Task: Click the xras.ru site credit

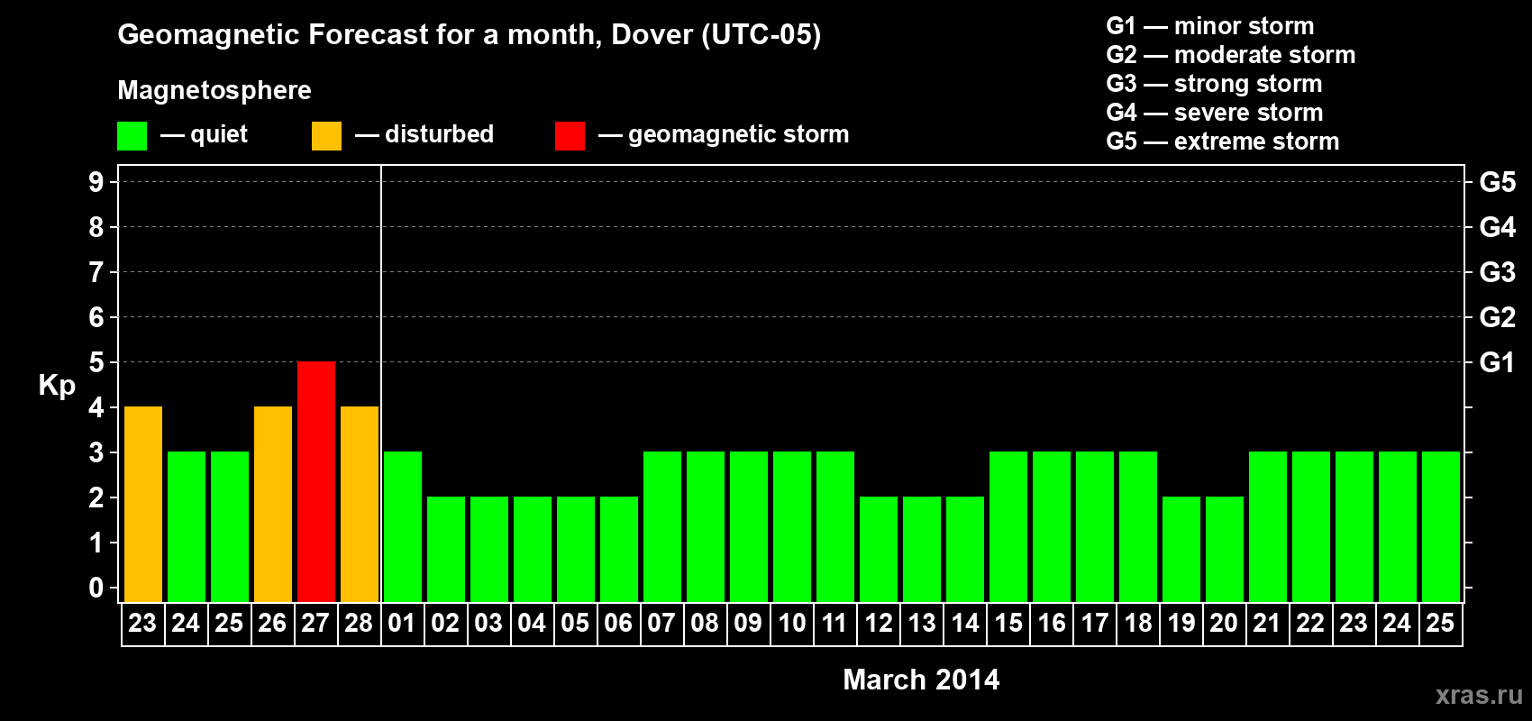Action: 1479,695
